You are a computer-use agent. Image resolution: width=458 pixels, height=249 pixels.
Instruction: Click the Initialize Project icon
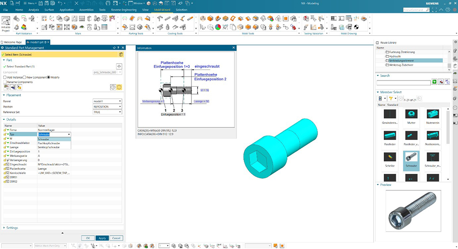coord(5,24)
